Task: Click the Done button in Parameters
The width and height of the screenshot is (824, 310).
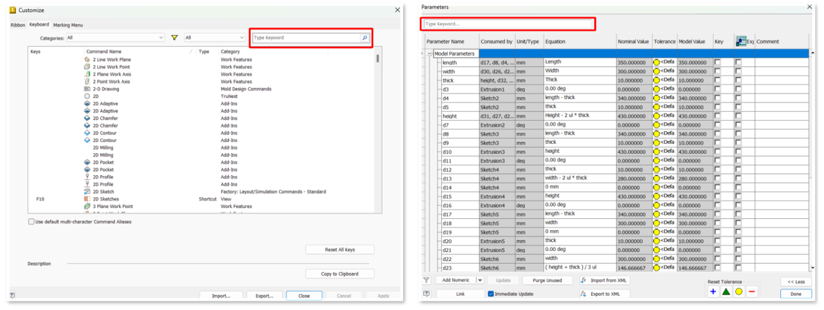Action: point(796,294)
